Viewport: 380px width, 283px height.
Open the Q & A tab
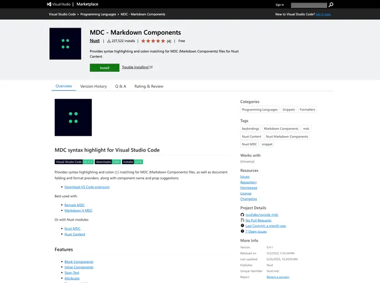coord(120,86)
